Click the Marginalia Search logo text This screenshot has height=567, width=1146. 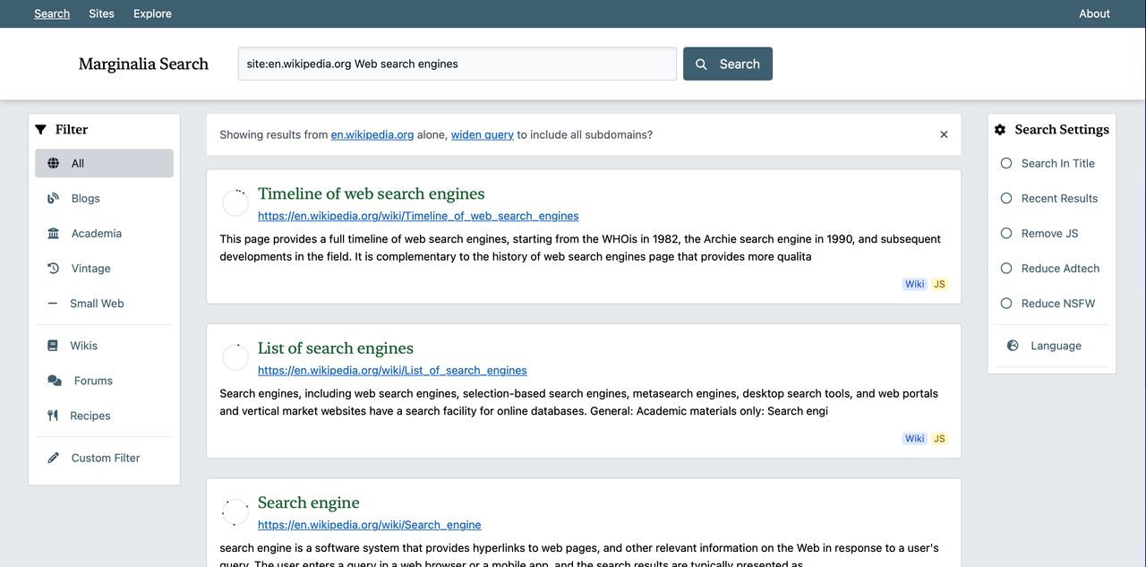pyautogui.click(x=143, y=64)
